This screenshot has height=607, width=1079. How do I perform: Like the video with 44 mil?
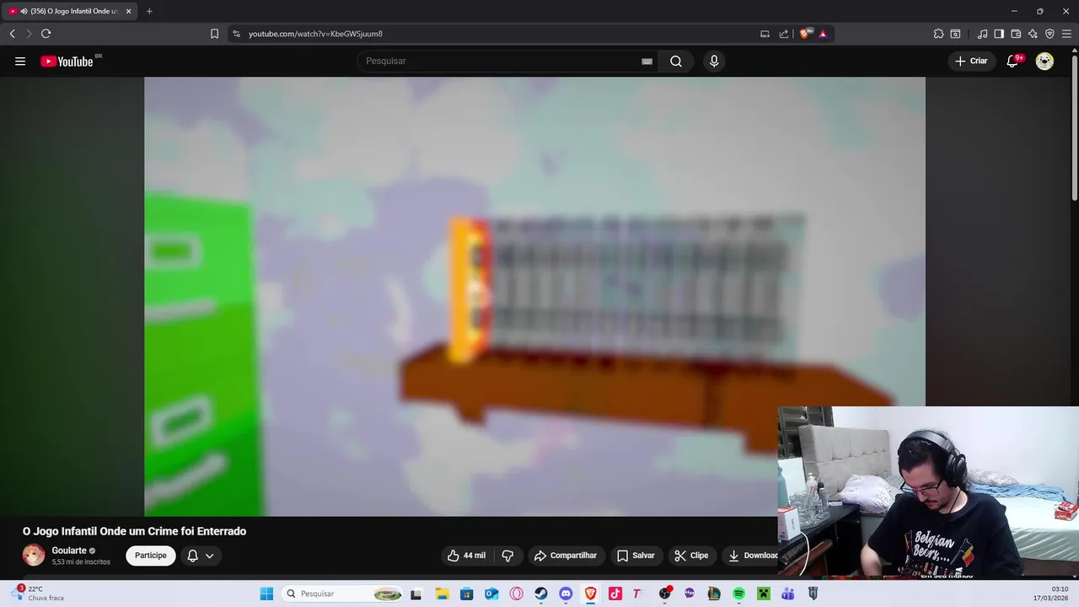tap(466, 556)
